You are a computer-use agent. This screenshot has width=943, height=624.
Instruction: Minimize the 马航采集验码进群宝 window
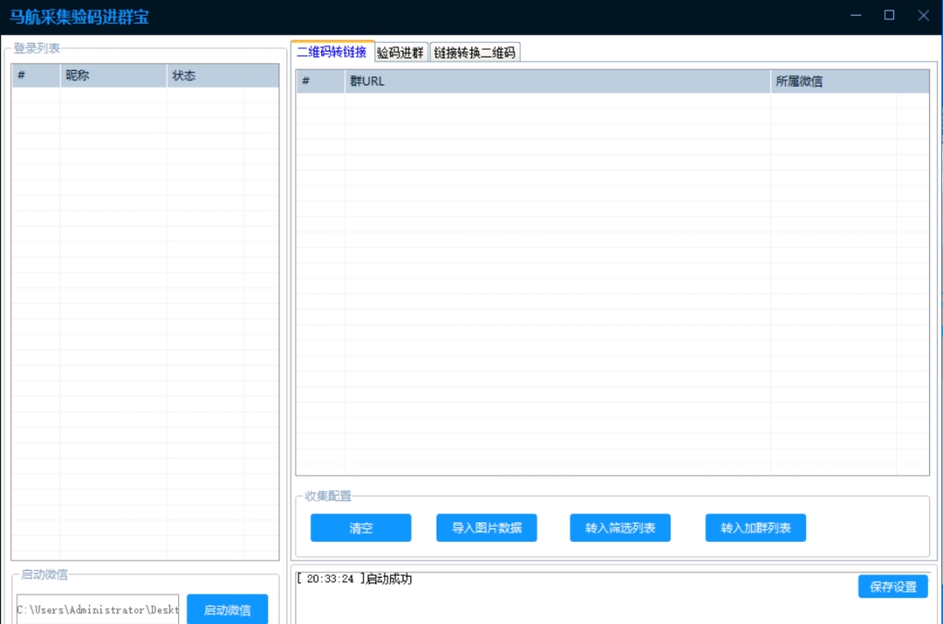click(856, 16)
